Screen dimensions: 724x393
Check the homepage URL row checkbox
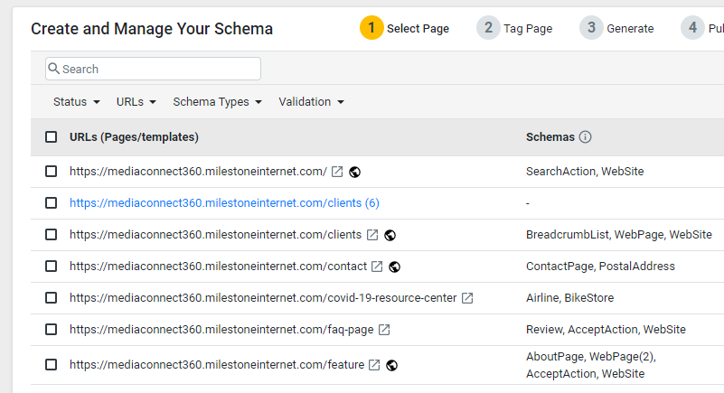(52, 171)
